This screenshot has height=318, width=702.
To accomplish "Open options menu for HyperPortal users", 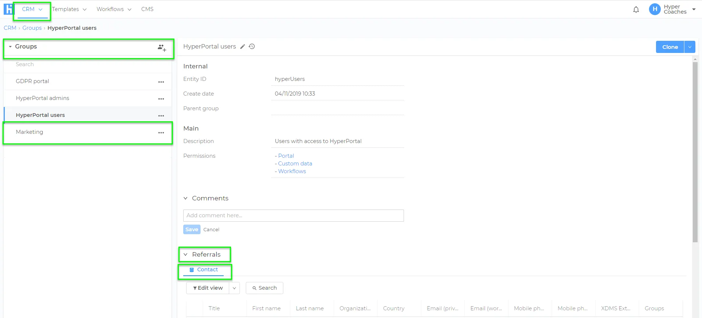I will 161,115.
